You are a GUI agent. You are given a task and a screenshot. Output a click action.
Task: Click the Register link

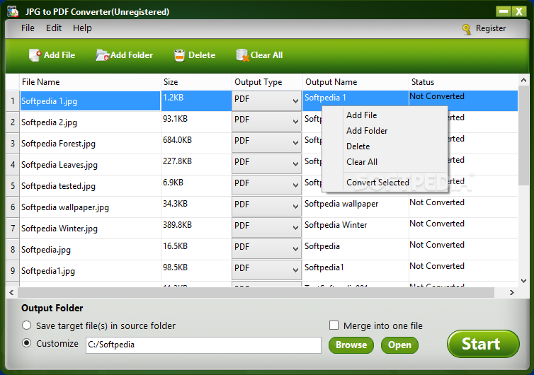tap(490, 28)
